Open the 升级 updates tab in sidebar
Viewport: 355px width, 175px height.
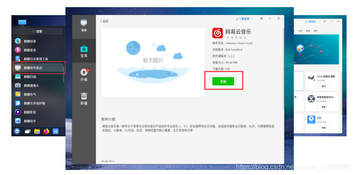tap(84, 75)
